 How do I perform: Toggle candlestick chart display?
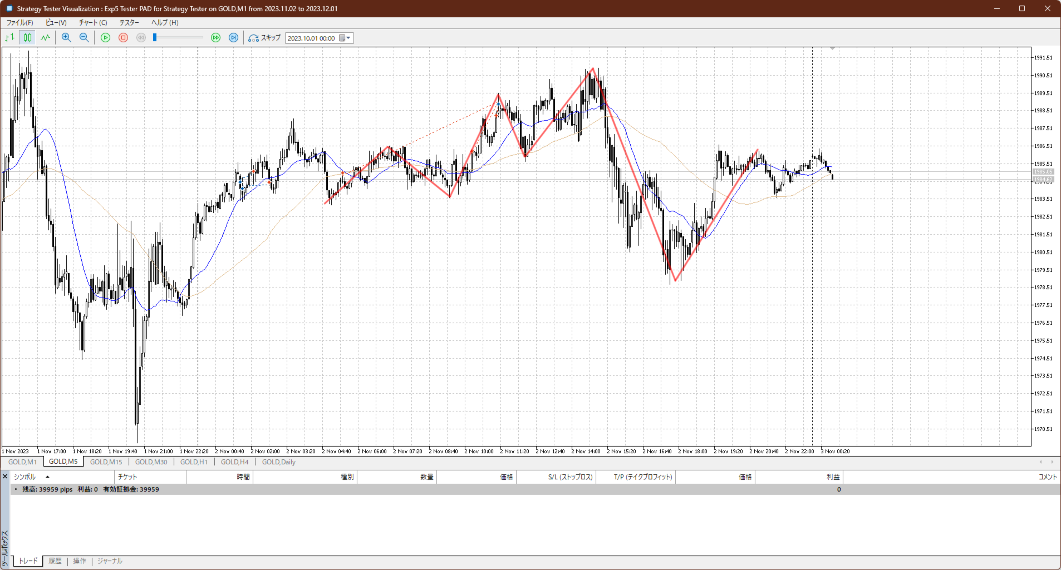point(27,38)
